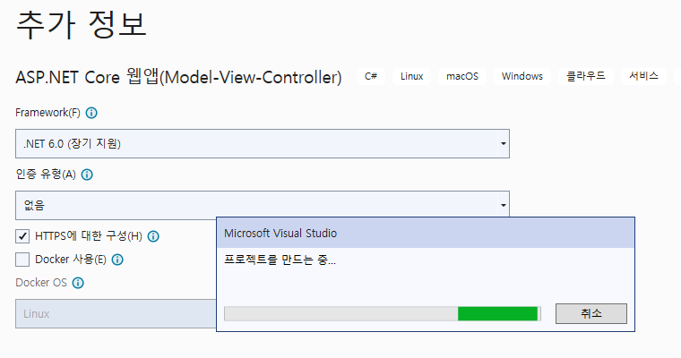Click the Framework(F) label

pyautogui.click(x=47, y=113)
